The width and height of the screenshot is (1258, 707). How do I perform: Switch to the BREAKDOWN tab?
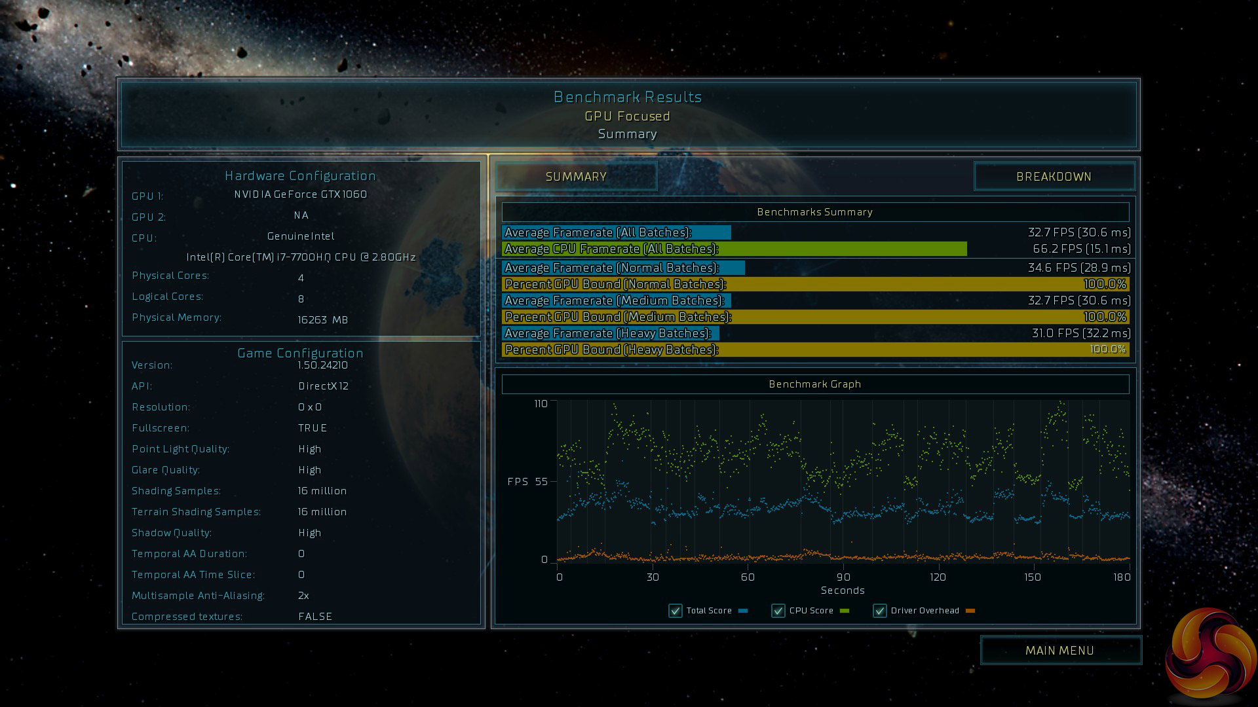click(x=1054, y=177)
